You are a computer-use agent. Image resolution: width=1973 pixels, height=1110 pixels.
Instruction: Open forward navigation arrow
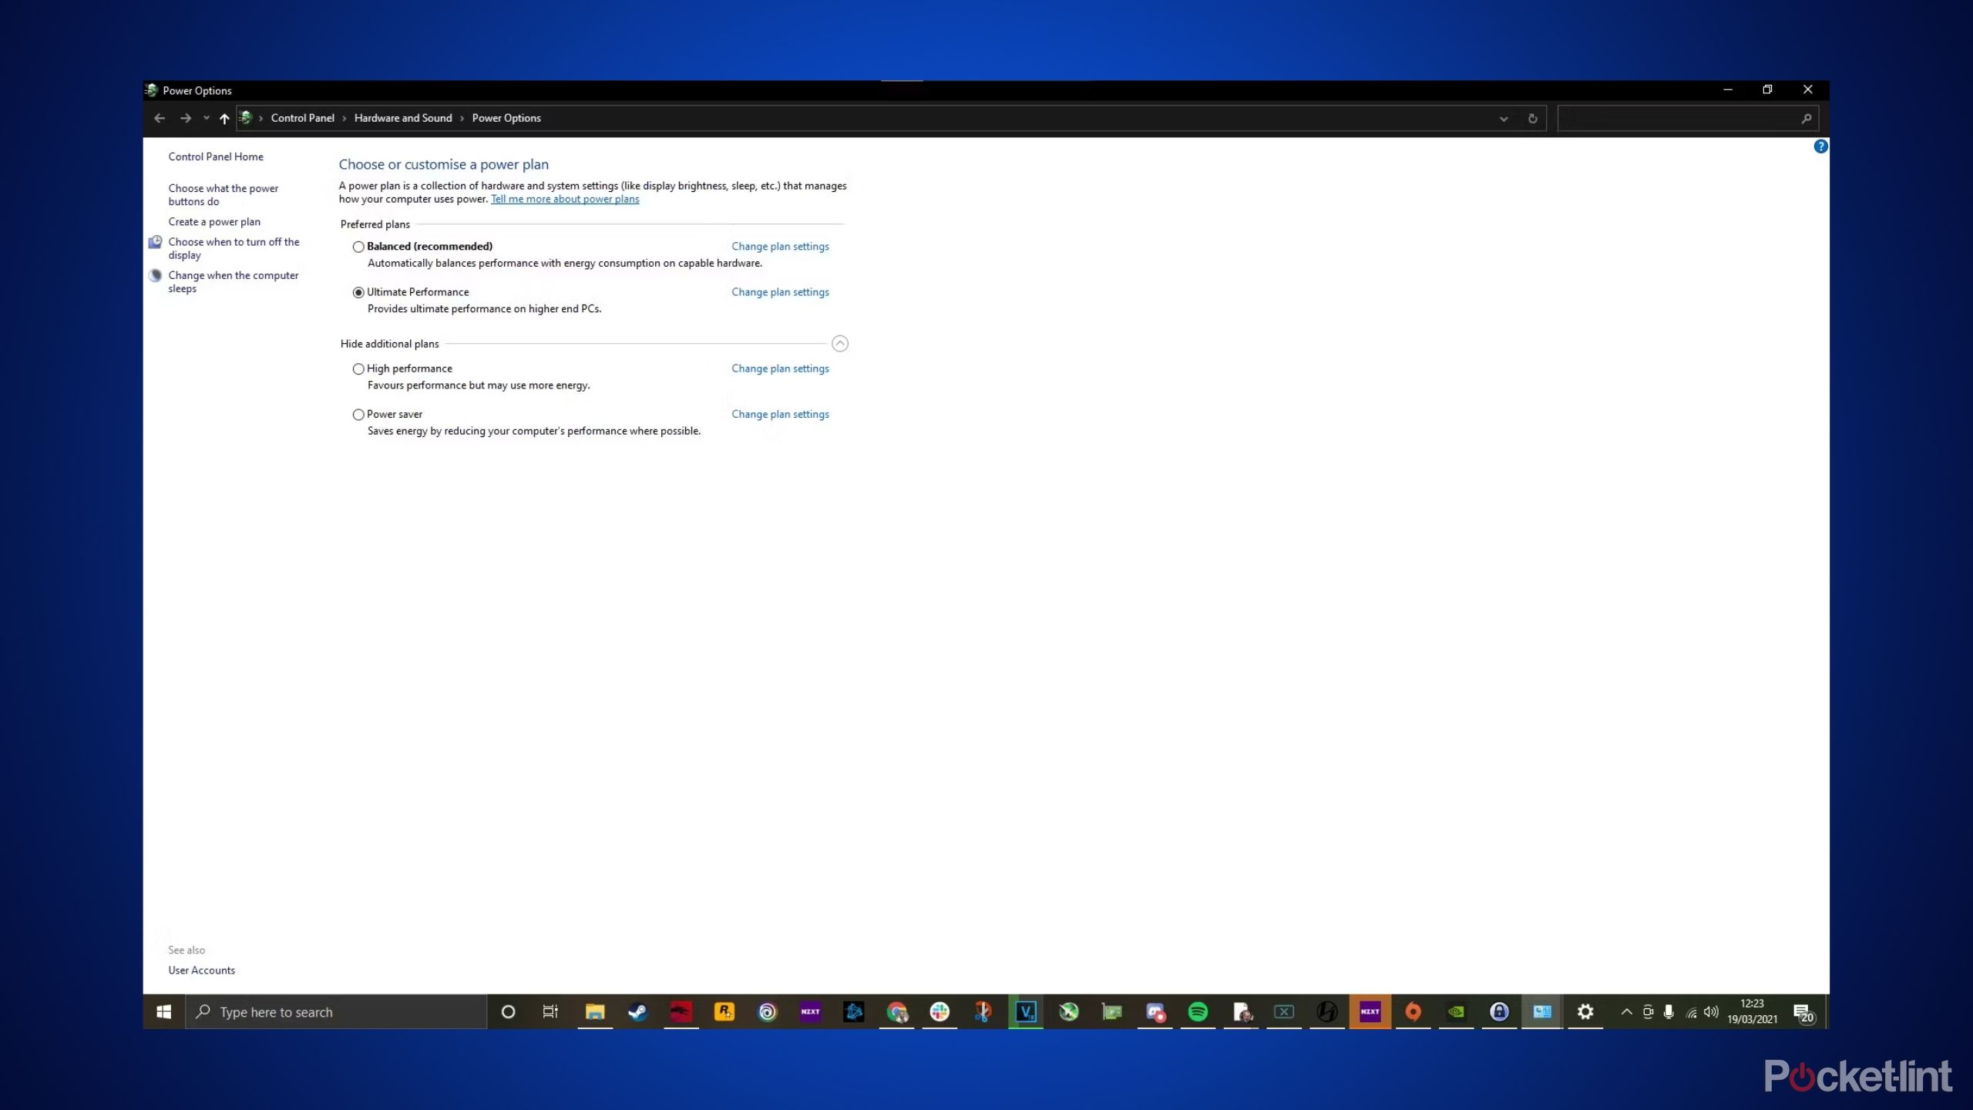point(183,118)
